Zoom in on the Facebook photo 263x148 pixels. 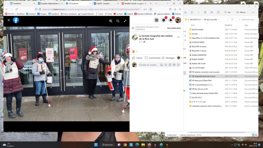[x=111, y=21]
